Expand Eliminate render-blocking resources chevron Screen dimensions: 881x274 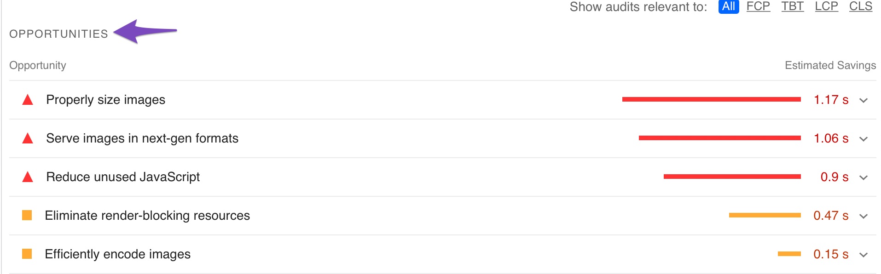tap(864, 216)
